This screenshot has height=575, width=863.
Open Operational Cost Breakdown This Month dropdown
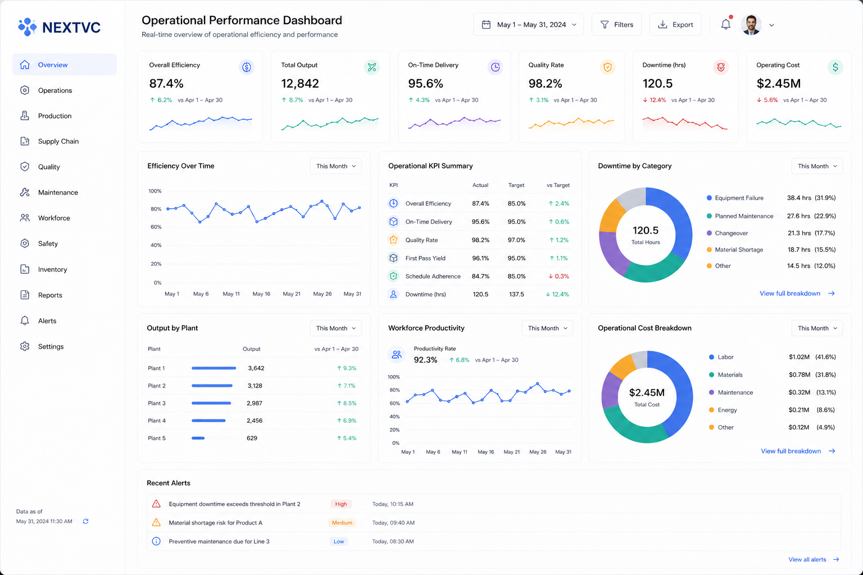(817, 328)
